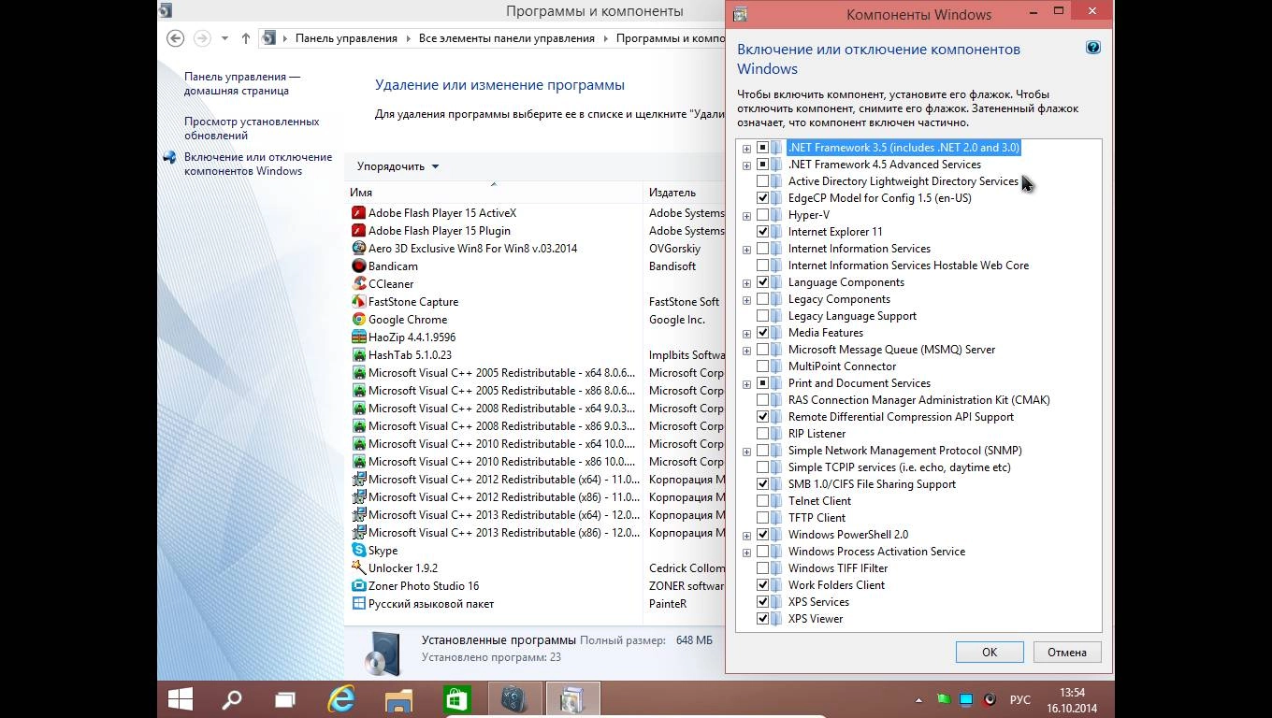Expand the Internet Information Services node
This screenshot has width=1272, height=718.
pyautogui.click(x=746, y=250)
